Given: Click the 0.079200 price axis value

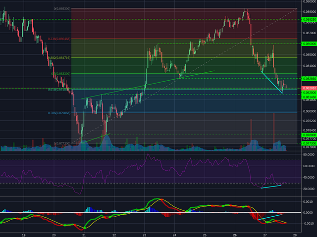Looking at the screenshot, I should point(310,121).
